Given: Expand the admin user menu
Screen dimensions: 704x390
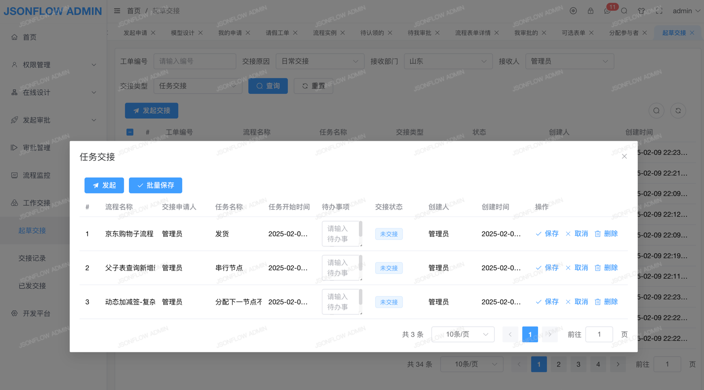Looking at the screenshot, I should click(x=686, y=11).
